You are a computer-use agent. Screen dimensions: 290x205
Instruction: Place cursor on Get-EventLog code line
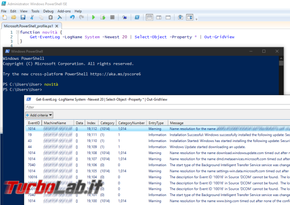pyautogui.click(x=132, y=37)
